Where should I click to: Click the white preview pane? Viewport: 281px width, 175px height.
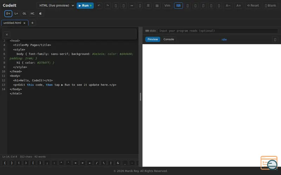coord(212,105)
